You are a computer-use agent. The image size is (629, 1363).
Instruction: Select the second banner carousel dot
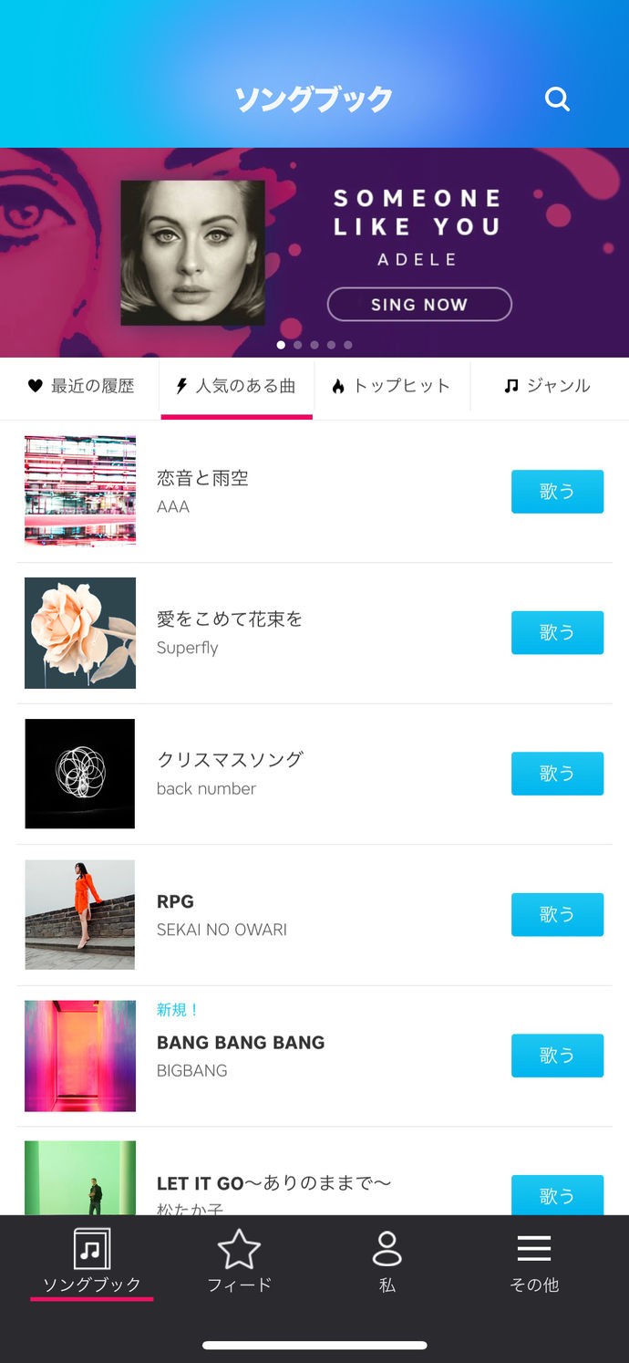click(x=297, y=345)
